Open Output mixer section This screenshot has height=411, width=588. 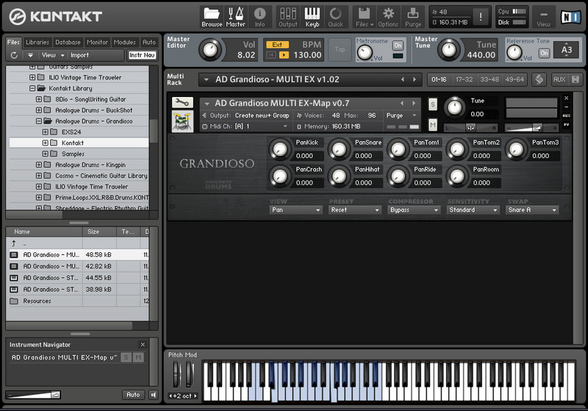click(x=288, y=17)
